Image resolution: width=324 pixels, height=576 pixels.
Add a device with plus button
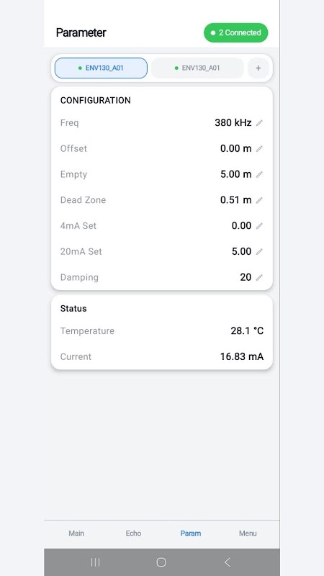[x=258, y=68]
